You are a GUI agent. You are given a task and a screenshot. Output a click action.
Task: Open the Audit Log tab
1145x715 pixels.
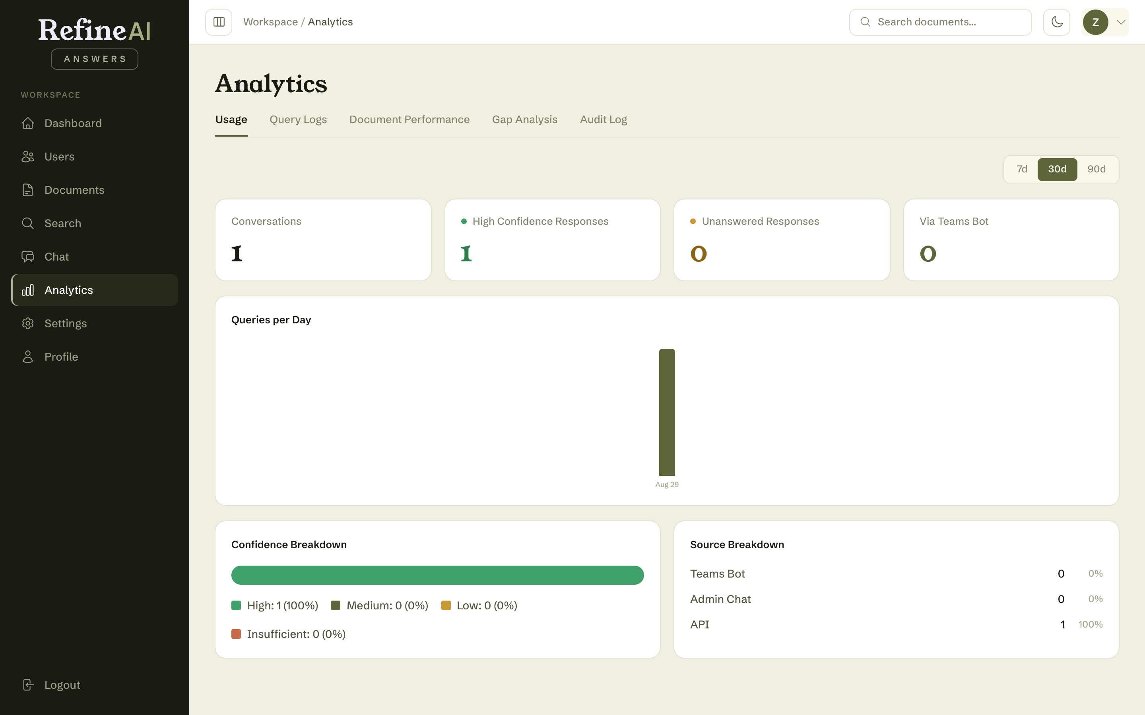[x=603, y=120]
